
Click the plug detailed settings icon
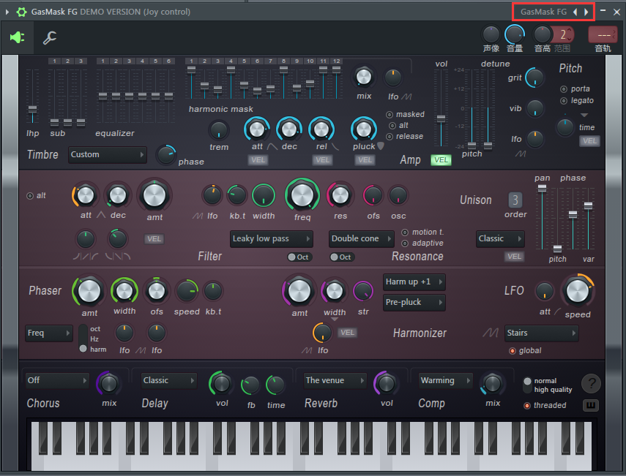coord(17,37)
